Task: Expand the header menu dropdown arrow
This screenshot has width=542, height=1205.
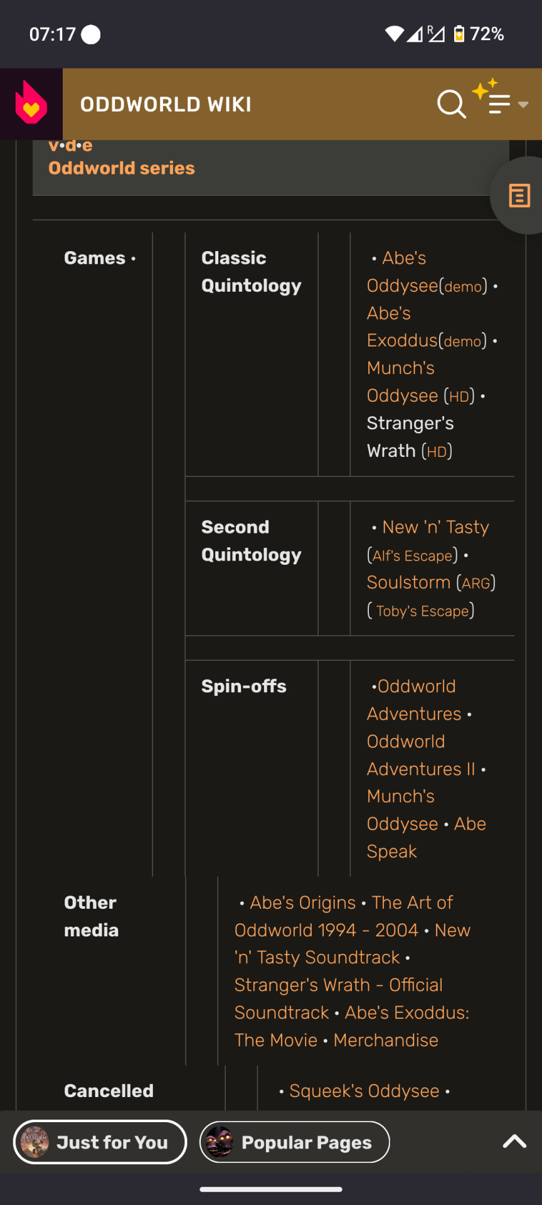Action: tap(523, 105)
